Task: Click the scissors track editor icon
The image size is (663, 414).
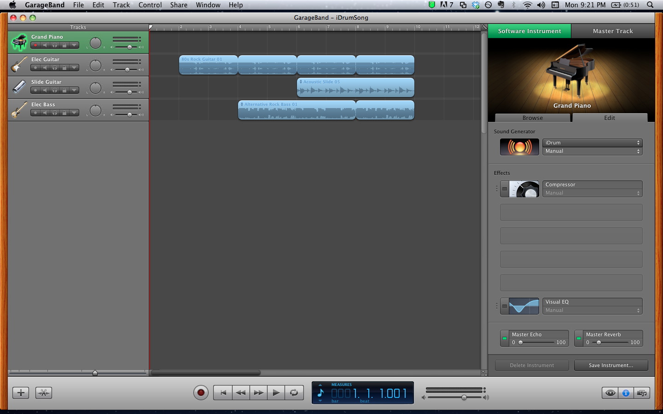Action: click(x=44, y=393)
